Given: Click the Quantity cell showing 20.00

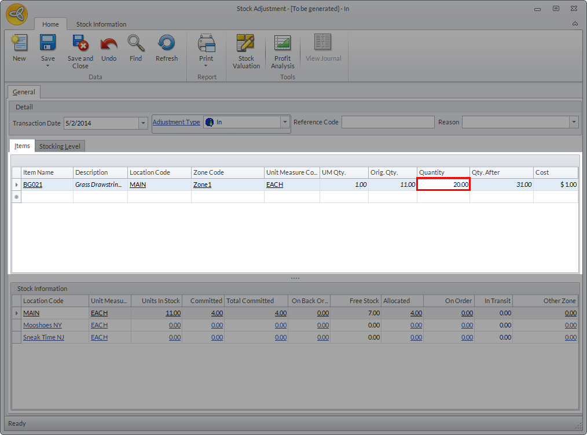Looking at the screenshot, I should (x=443, y=185).
